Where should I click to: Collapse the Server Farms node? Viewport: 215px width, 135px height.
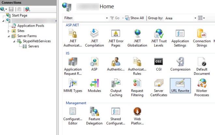click(9, 36)
